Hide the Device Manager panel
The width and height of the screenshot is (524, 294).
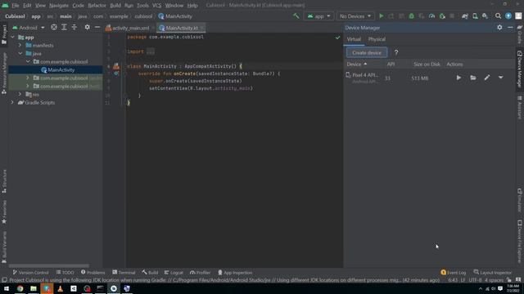pos(510,27)
